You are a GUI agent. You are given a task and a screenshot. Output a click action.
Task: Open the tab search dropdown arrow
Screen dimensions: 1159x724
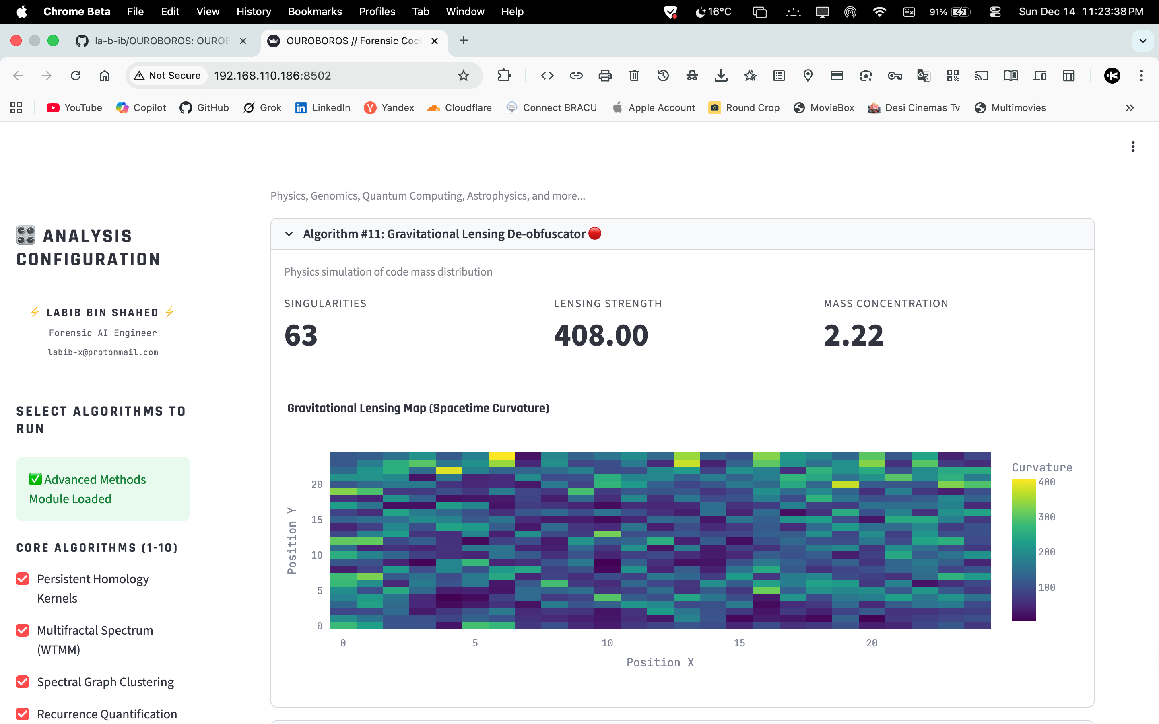(1143, 41)
